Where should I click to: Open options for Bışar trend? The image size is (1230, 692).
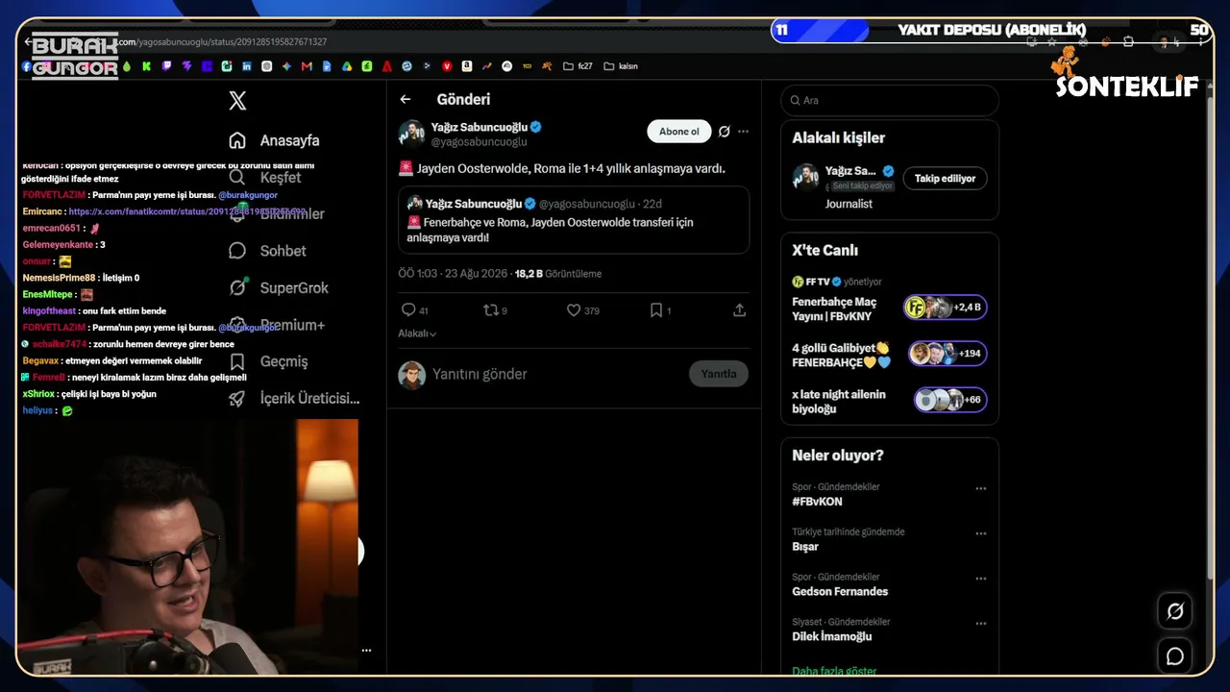pos(981,533)
